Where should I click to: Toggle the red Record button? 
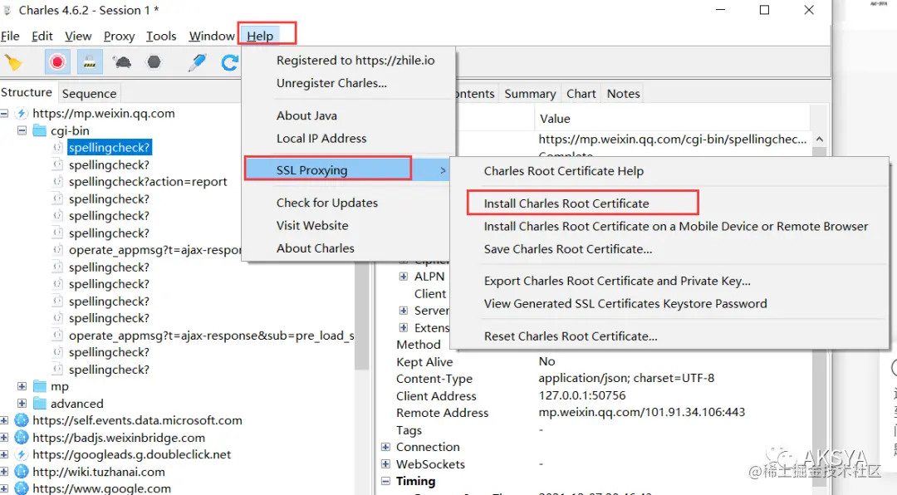coord(57,61)
